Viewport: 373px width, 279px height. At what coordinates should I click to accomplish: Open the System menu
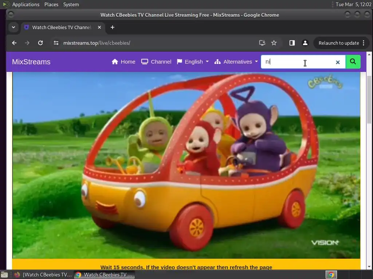pyautogui.click(x=71, y=4)
